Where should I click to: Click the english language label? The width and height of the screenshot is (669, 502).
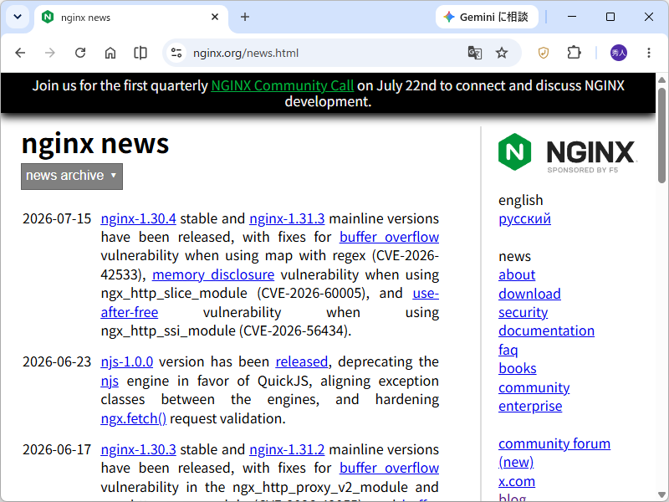pos(520,200)
